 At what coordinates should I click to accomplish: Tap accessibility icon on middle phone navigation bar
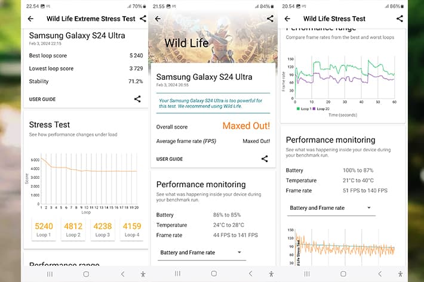[271, 274]
